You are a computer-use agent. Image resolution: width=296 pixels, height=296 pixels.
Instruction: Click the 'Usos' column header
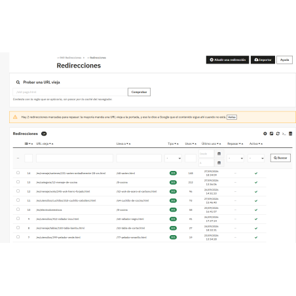189,143
